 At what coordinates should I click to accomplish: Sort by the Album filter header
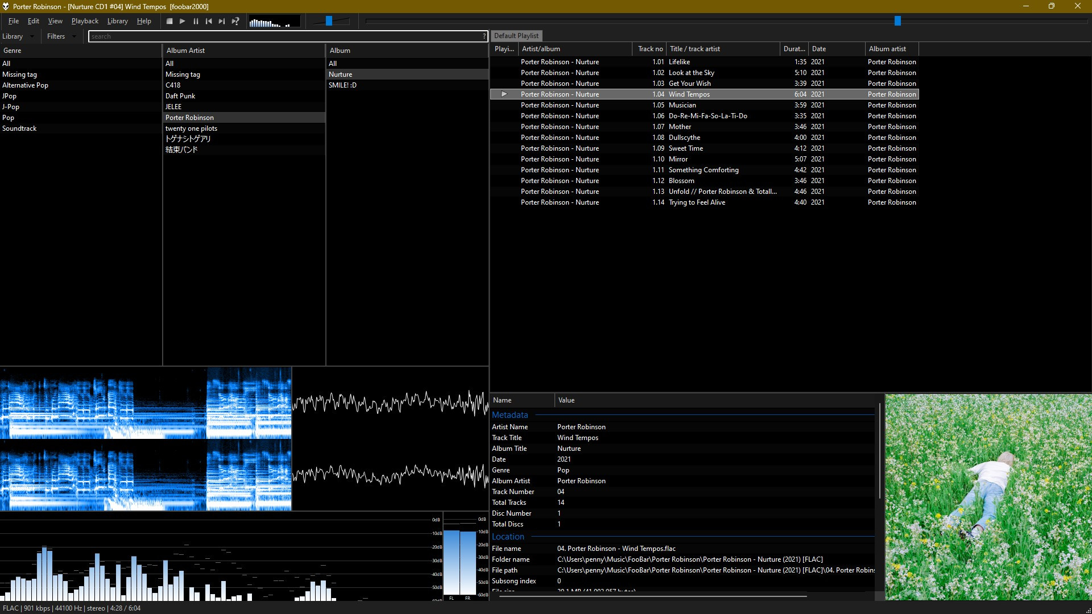pos(407,51)
